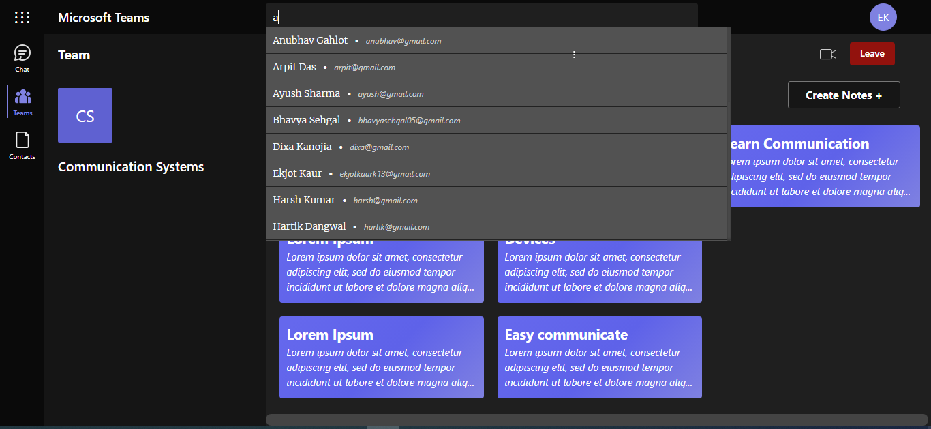Screen dimensions: 931x429
Task: Leave the team using Leave button
Action: pyautogui.click(x=872, y=54)
